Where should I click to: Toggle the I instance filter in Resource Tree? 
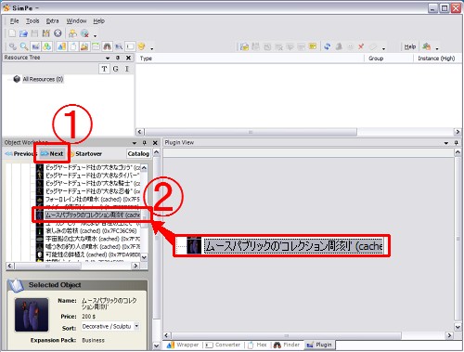[x=127, y=69]
